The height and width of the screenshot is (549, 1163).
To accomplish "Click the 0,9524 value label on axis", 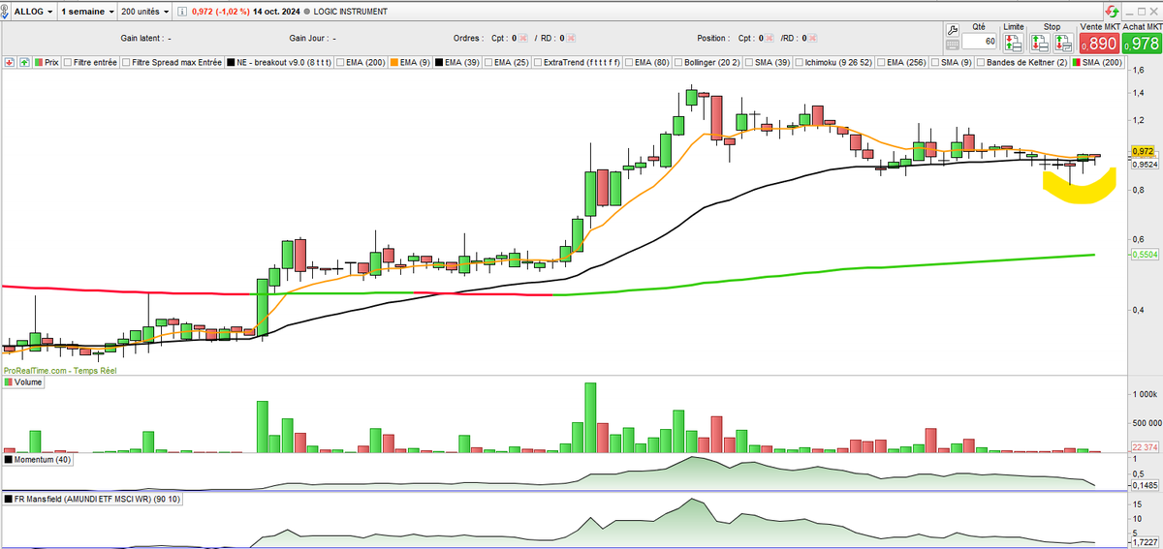I will [x=1145, y=164].
